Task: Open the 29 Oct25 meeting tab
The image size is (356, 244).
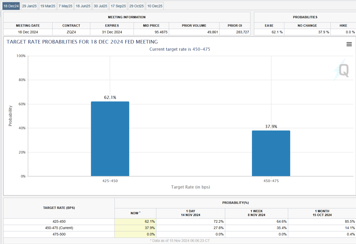Action: coord(136,6)
